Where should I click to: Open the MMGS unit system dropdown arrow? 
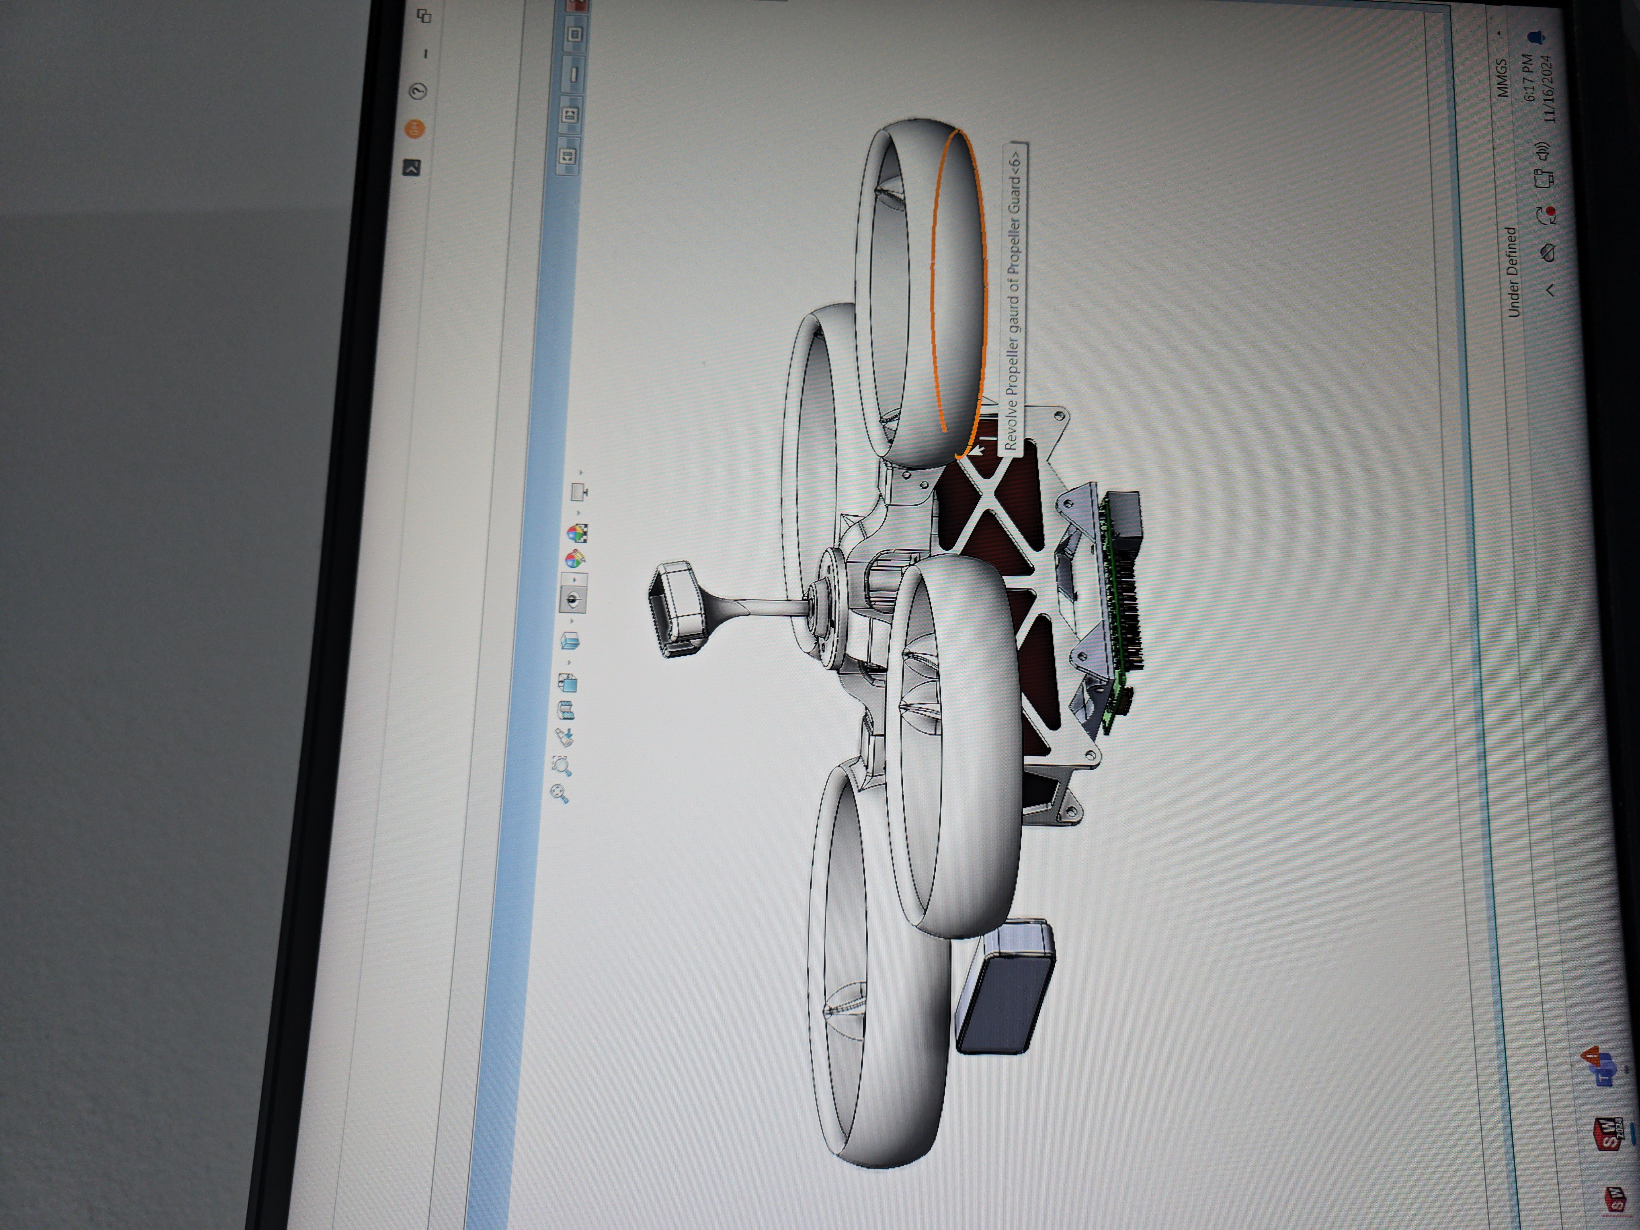(1499, 34)
